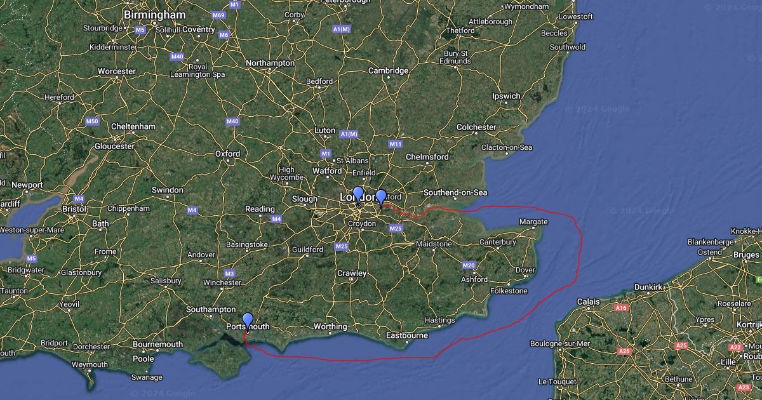
Task: Click the Cambridge city label
Action: pos(389,71)
